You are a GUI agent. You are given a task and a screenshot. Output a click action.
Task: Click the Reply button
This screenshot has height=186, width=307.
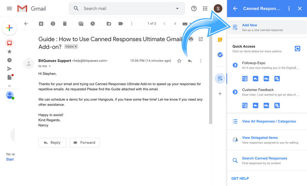click(x=52, y=142)
